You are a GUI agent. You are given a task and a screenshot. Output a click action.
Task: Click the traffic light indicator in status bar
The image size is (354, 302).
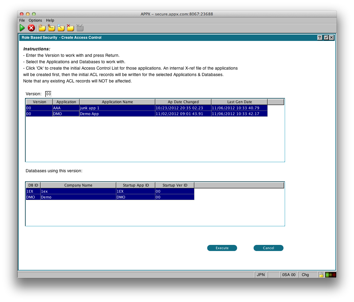[x=331, y=275]
